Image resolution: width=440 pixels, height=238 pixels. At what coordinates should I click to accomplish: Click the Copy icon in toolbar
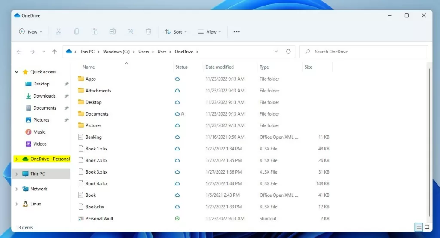pos(76,32)
